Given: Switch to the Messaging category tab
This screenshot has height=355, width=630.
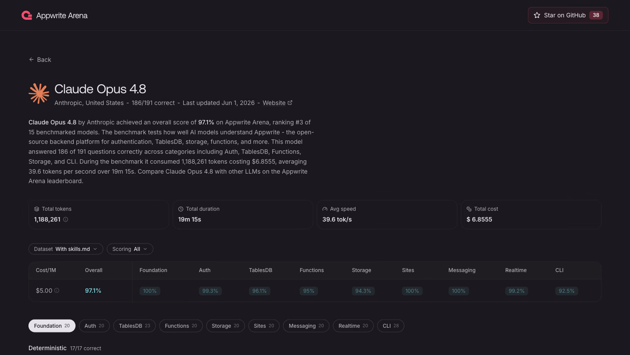Looking at the screenshot, I should [x=306, y=326].
